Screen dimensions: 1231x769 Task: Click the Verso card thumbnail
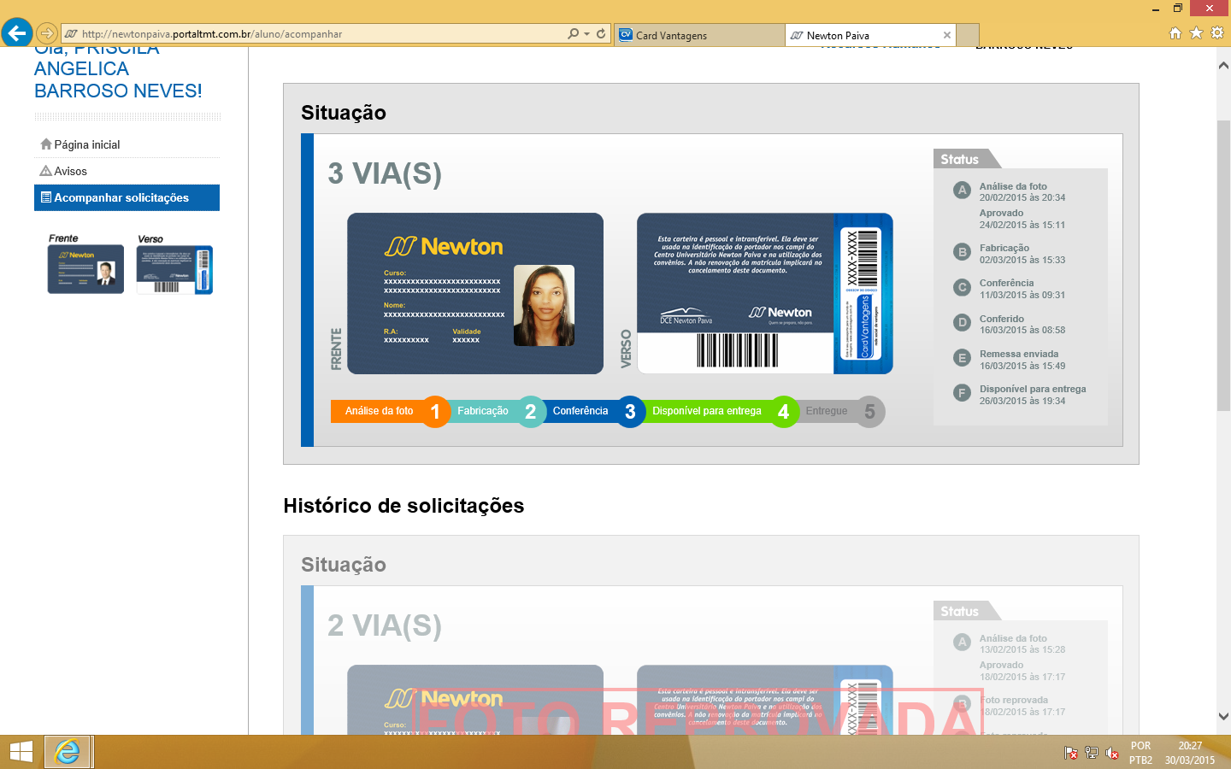coord(174,269)
